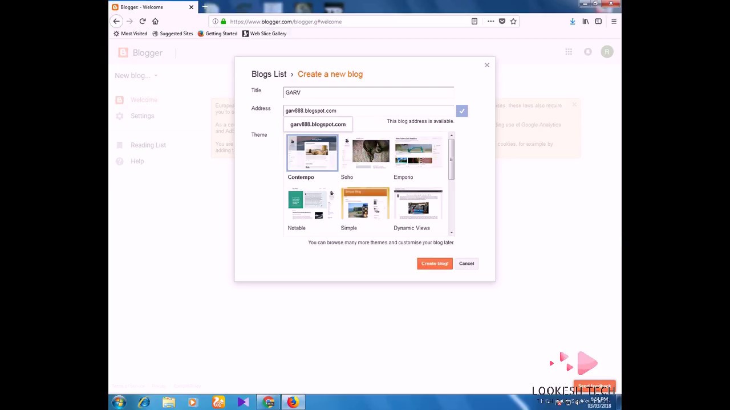This screenshot has width=730, height=410.
Task: Close the Blogger - Welcome tab
Action: tap(191, 7)
